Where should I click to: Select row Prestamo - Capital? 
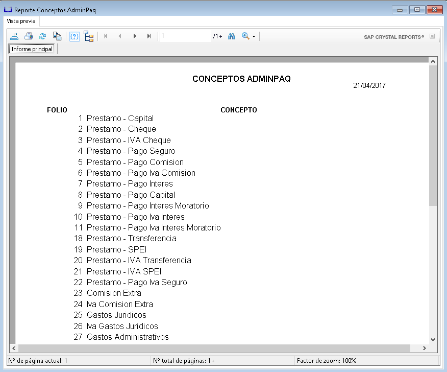tap(120, 118)
